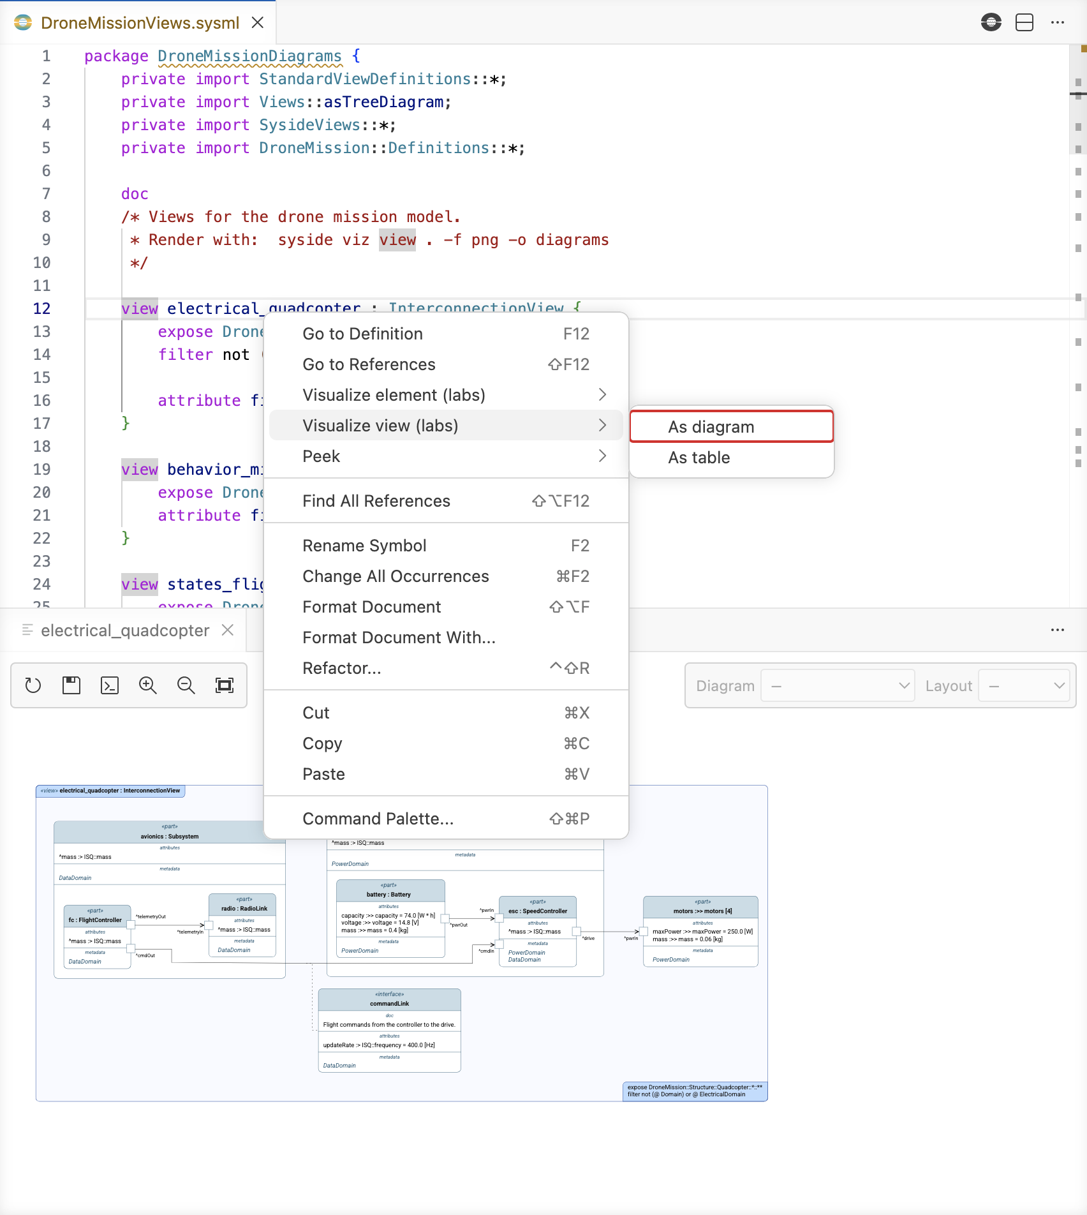Open the editor more actions ellipsis
This screenshot has height=1215, width=1087.
pos(1058,22)
